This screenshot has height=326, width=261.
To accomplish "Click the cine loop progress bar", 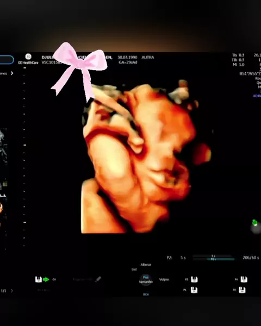I will [x=214, y=258].
